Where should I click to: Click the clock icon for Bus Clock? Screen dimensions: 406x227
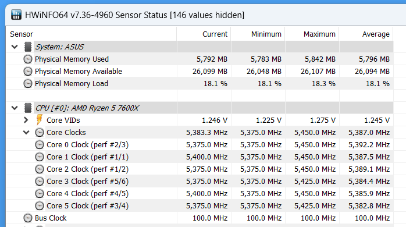coord(28,218)
